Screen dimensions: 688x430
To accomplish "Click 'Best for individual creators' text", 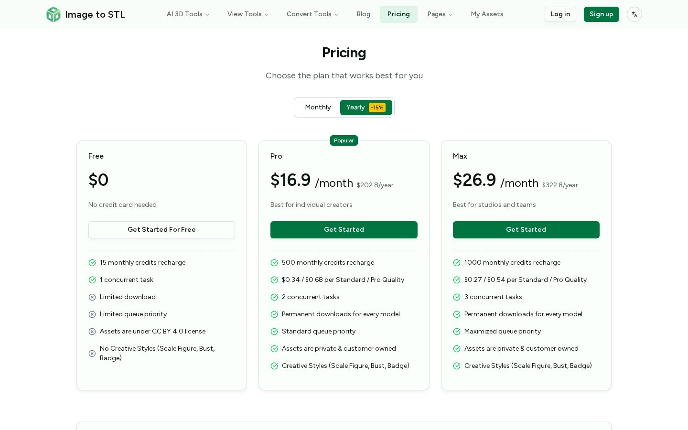I will (311, 205).
